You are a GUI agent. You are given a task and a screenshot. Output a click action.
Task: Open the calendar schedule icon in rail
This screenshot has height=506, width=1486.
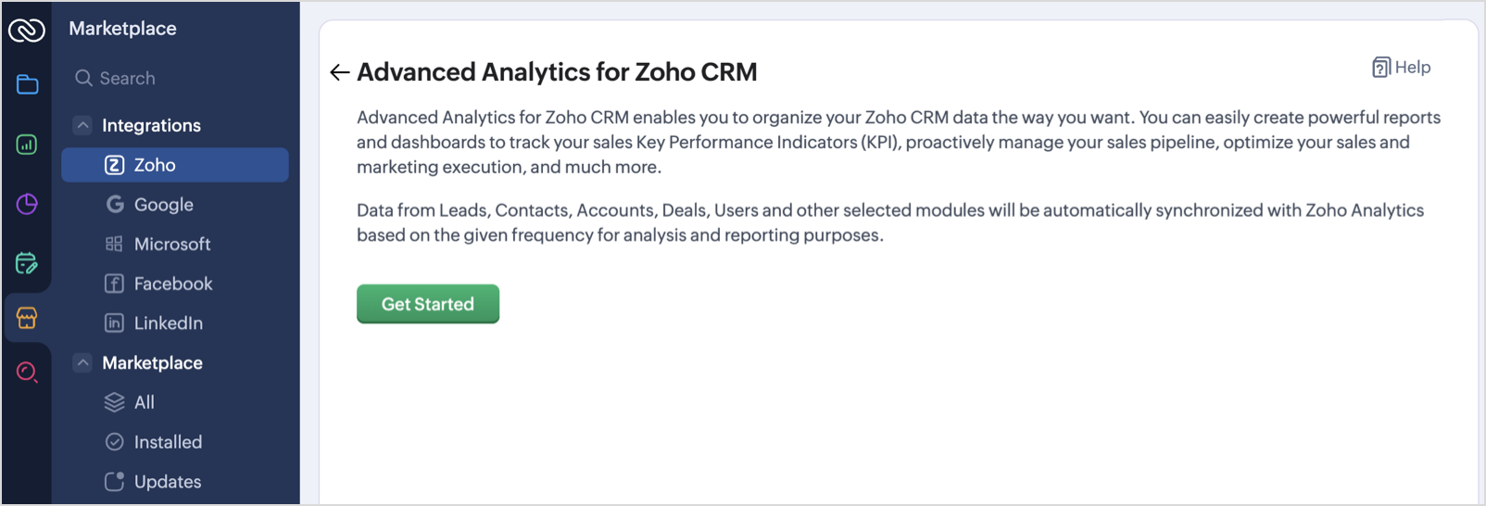coord(27,263)
